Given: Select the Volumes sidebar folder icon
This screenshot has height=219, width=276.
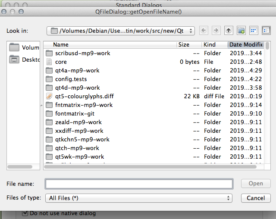Looking at the screenshot, I should tap(14, 47).
